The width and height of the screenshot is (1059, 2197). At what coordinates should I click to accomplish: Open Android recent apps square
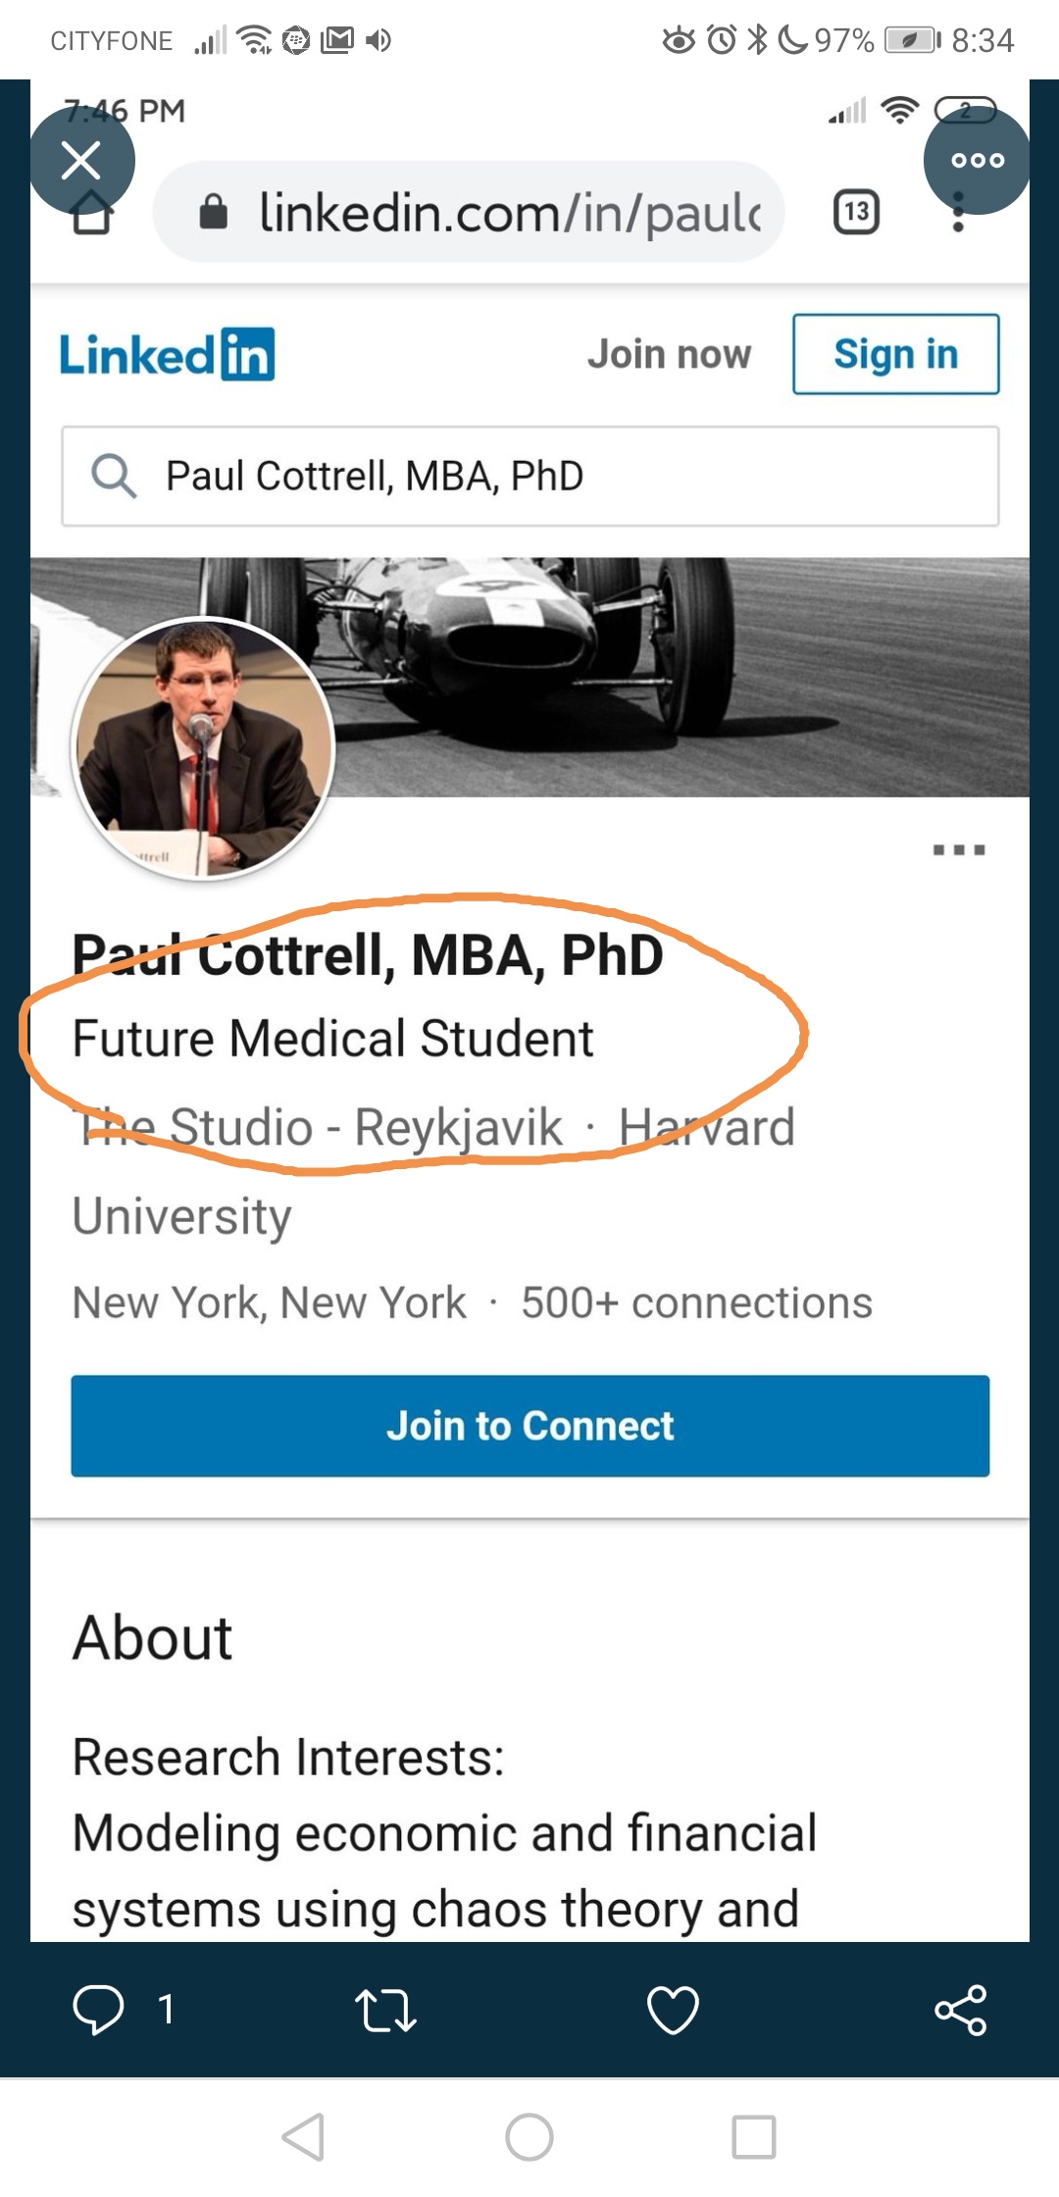pyautogui.click(x=753, y=2136)
